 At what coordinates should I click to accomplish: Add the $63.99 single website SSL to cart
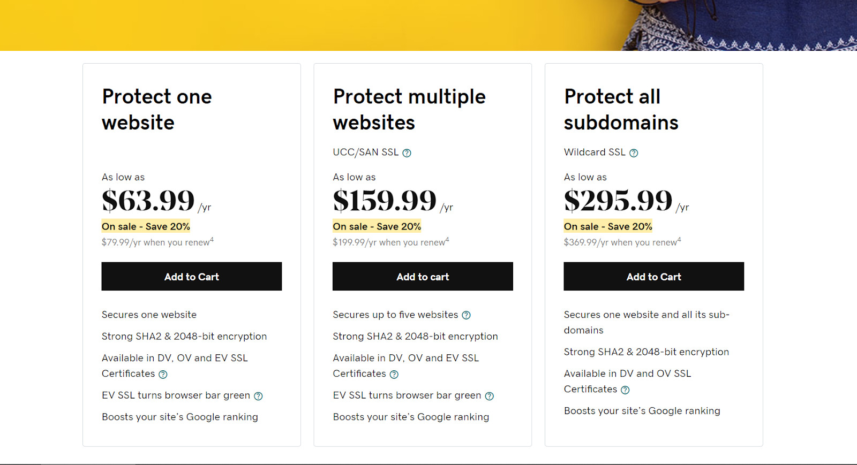click(192, 277)
